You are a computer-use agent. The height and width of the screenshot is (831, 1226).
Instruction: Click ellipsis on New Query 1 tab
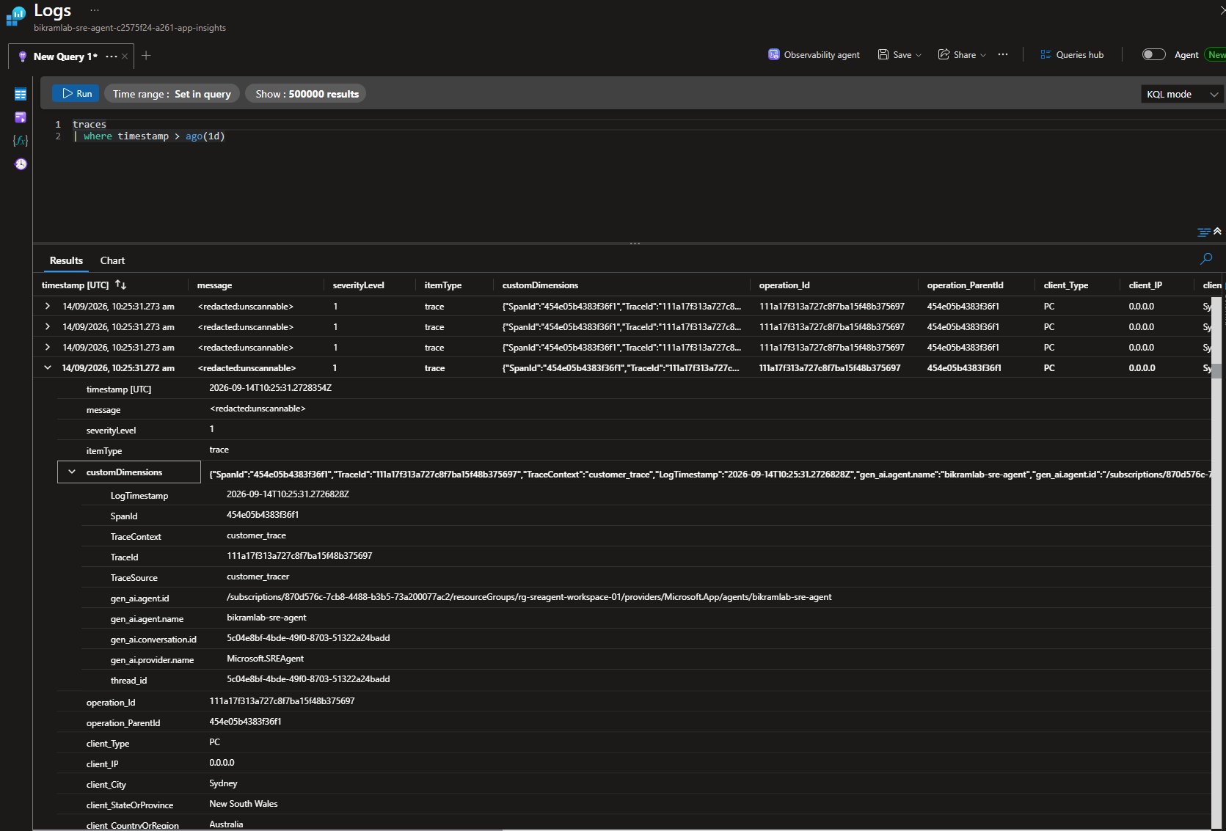pos(112,56)
